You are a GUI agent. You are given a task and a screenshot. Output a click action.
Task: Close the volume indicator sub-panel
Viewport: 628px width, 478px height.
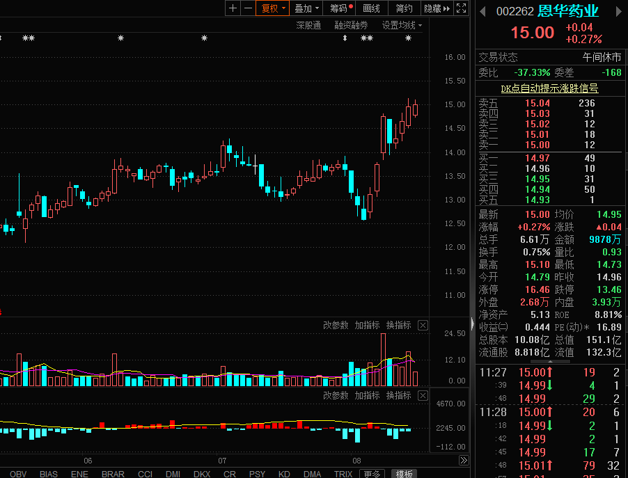coord(423,326)
